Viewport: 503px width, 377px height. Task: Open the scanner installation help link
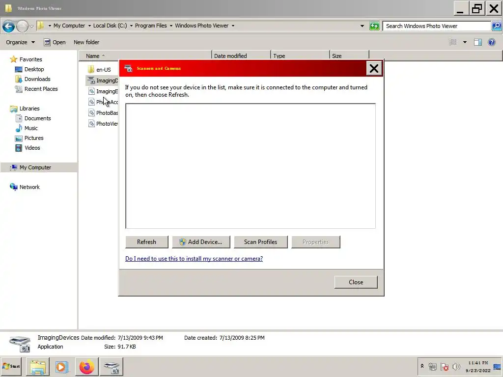(x=194, y=259)
